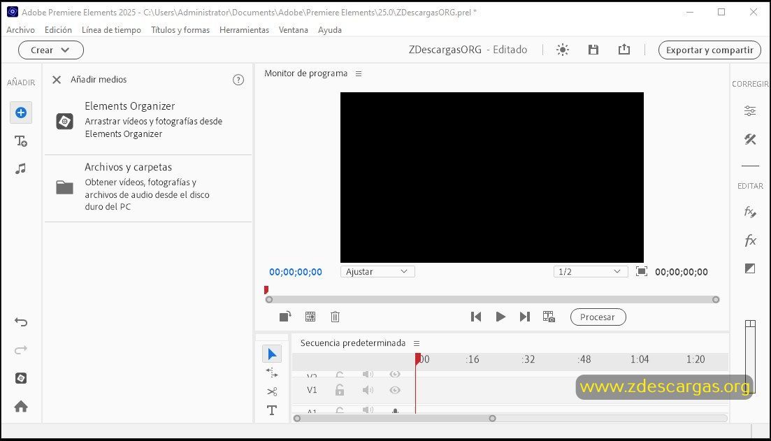Click the :32 mark on timeline ruler
This screenshot has width=771, height=441.
528,359
